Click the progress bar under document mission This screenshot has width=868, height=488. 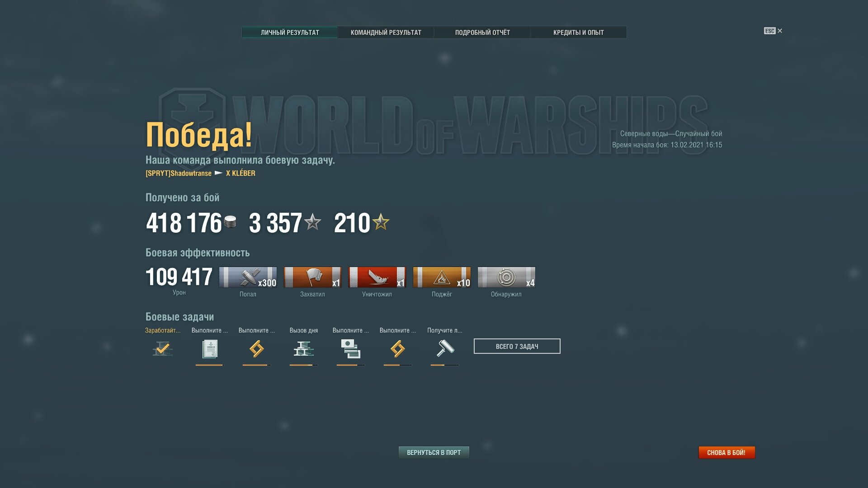coord(210,365)
